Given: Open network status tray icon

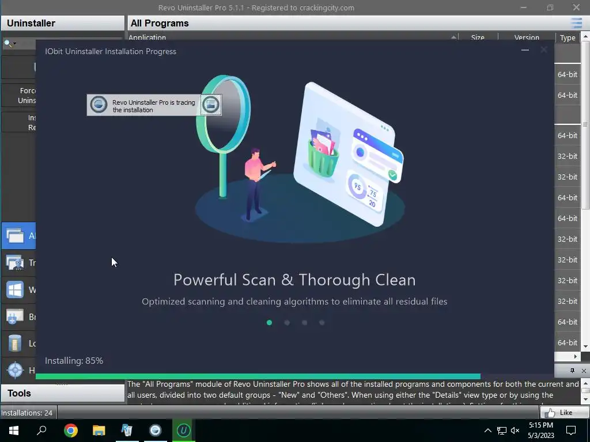Looking at the screenshot, I should tap(502, 430).
